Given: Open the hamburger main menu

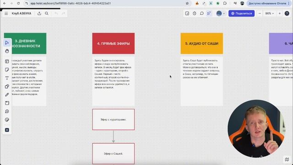Looking at the screenshot, I should point(6,13).
